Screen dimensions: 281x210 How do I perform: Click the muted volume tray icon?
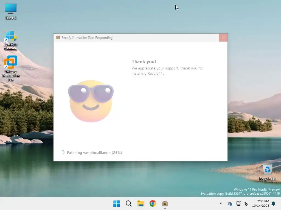(x=246, y=203)
